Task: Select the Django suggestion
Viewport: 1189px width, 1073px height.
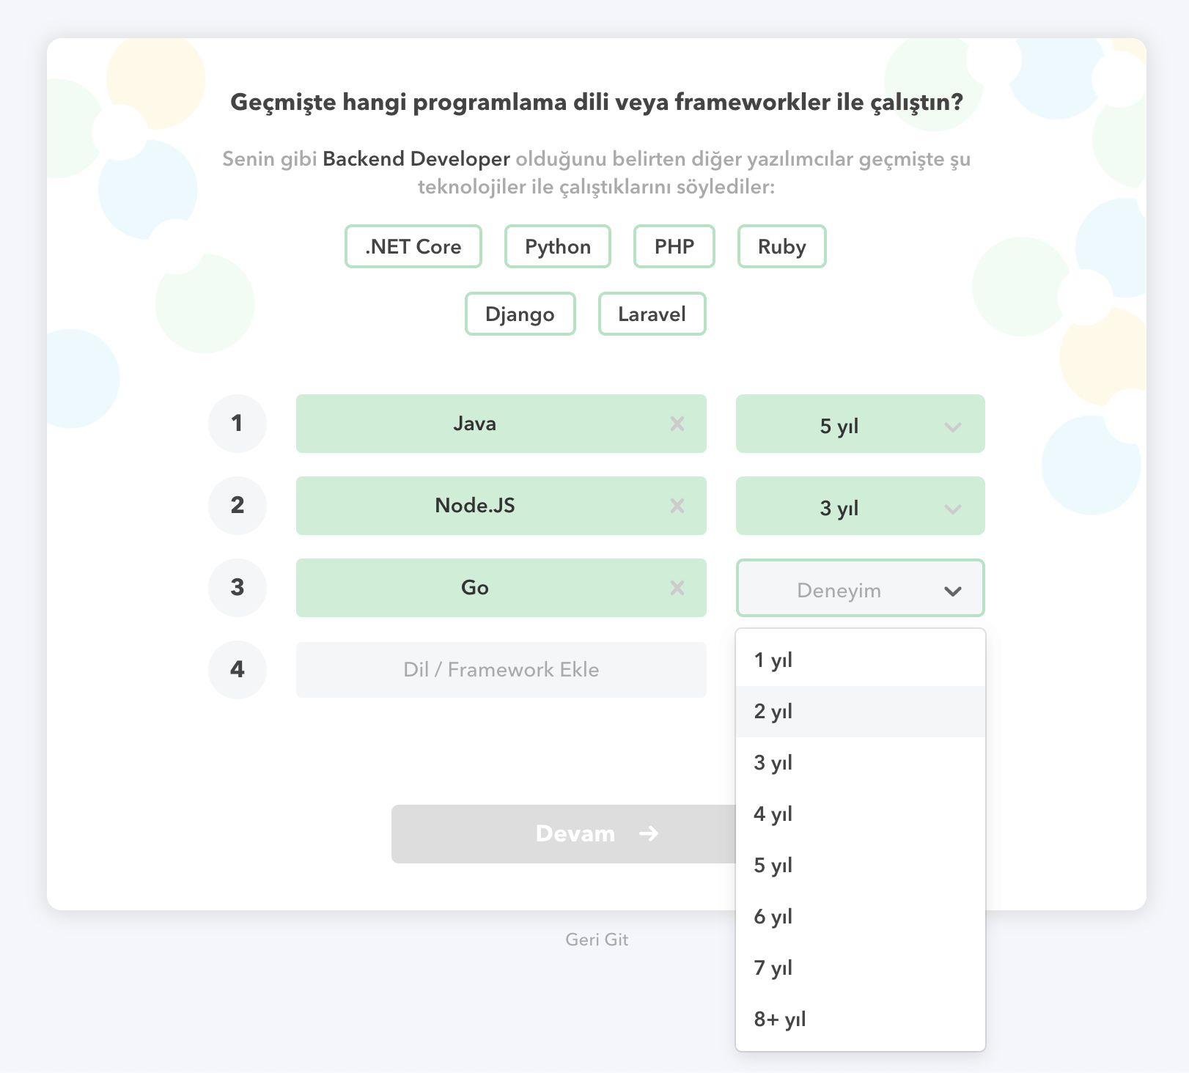Action: point(520,314)
